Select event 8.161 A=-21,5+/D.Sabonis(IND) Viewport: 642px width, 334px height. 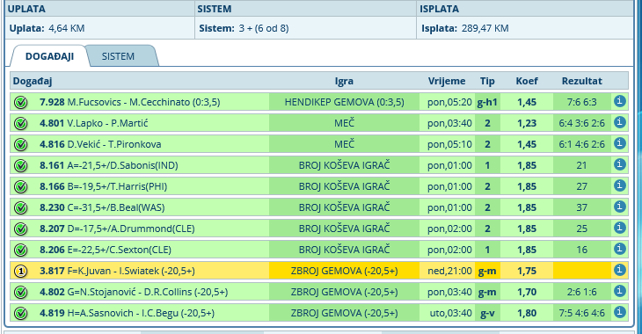pyautogui.click(x=109, y=165)
